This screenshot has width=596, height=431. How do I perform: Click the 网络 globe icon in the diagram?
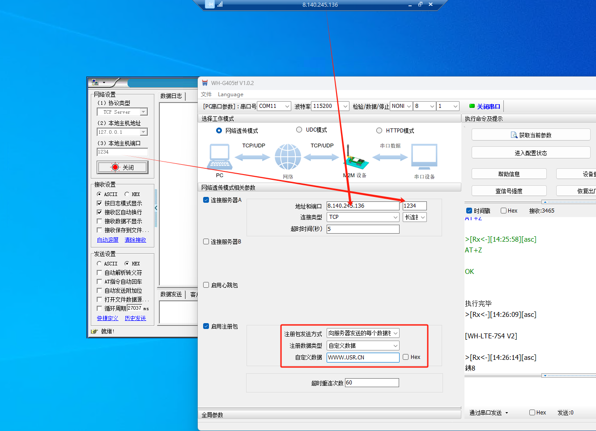click(288, 157)
